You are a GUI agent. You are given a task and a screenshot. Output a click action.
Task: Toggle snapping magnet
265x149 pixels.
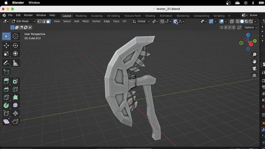pos(162,22)
